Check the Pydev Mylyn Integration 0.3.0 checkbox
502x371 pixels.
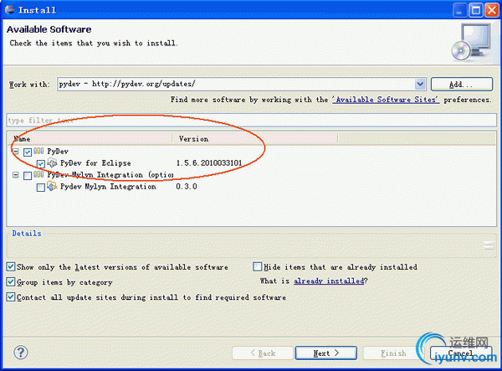41,188
